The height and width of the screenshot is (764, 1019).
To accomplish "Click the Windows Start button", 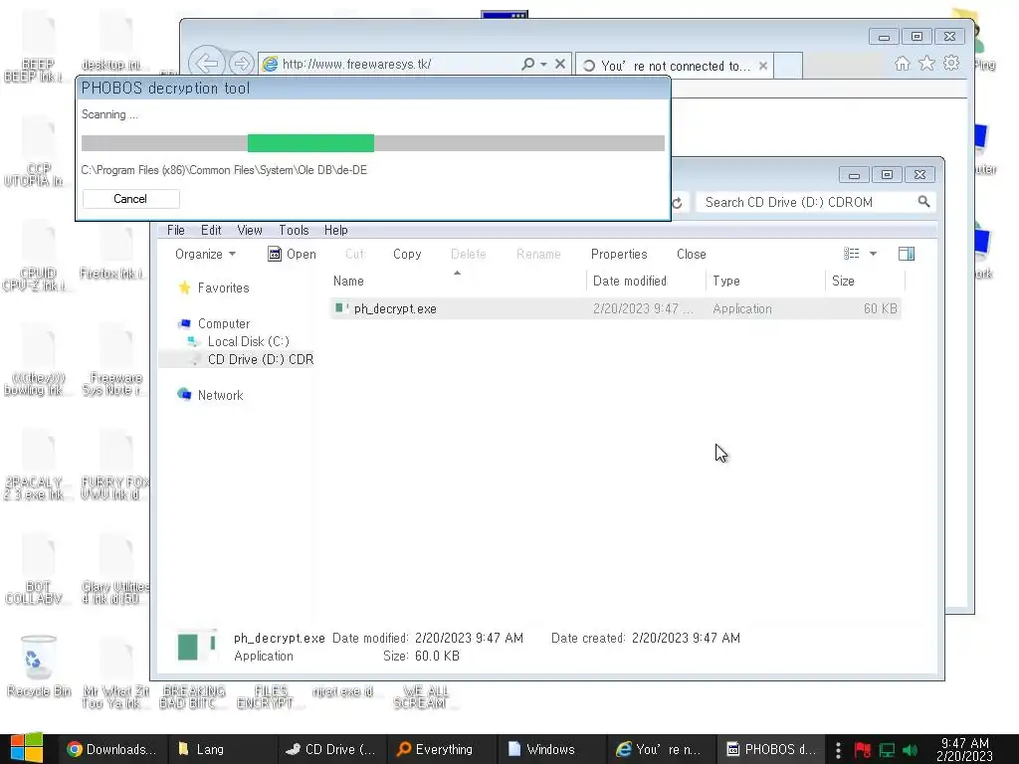I will tap(26, 748).
